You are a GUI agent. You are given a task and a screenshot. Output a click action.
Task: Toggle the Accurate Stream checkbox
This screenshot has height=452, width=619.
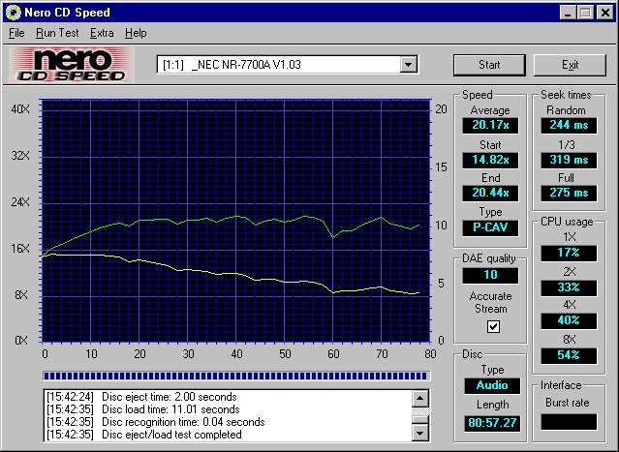click(493, 326)
